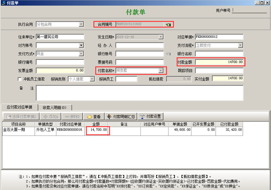Open the 付款名称 dropdown list
This screenshot has height=190, width=271.
pyautogui.click(x=160, y=71)
